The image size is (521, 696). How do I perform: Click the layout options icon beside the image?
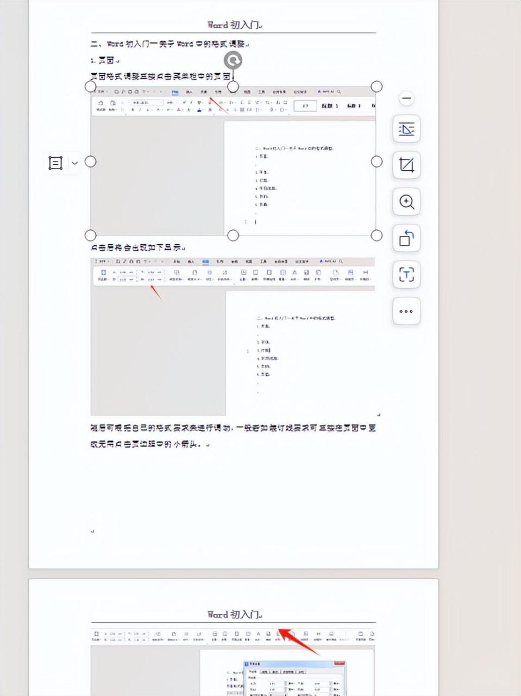(56, 163)
